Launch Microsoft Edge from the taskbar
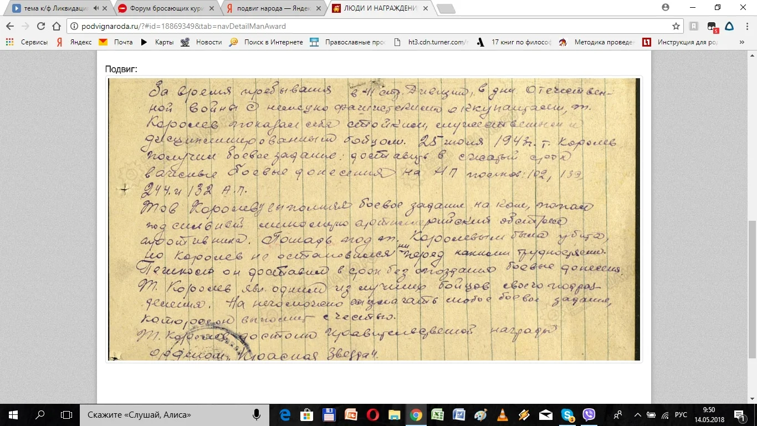The image size is (757, 426). coord(285,414)
